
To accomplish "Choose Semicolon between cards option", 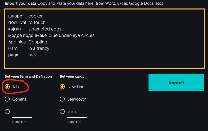I will (62, 99).
